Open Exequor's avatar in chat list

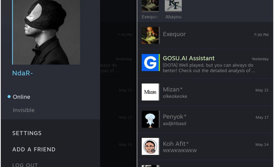[x=150, y=35]
